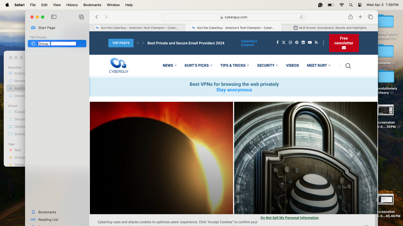Image resolution: width=403 pixels, height=226 pixels.
Task: Open the YouTube channel icon
Action: click(310, 42)
